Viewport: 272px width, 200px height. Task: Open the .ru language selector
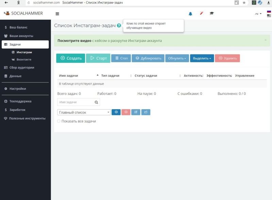tap(258, 14)
